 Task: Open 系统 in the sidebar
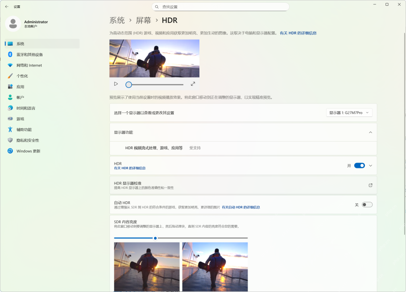42,43
